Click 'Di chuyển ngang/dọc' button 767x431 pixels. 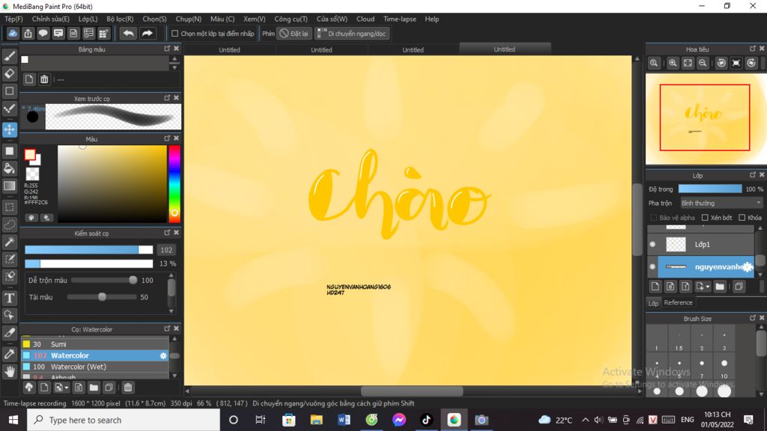(x=352, y=34)
